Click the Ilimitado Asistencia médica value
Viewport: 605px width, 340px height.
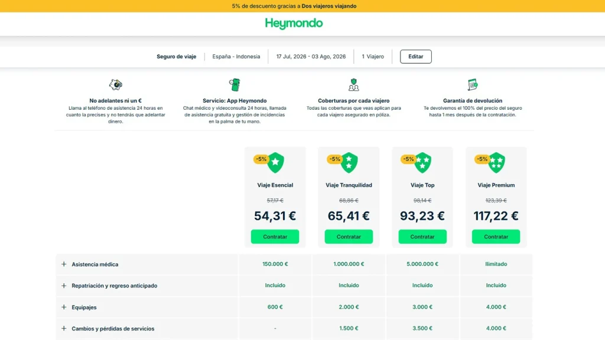click(496, 264)
